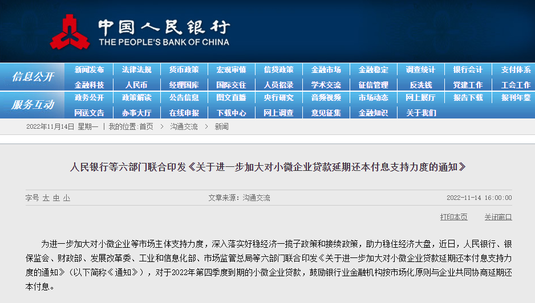Set font size to 小
Image resolution: width=535 pixels, height=303 pixels.
pyautogui.click(x=67, y=198)
